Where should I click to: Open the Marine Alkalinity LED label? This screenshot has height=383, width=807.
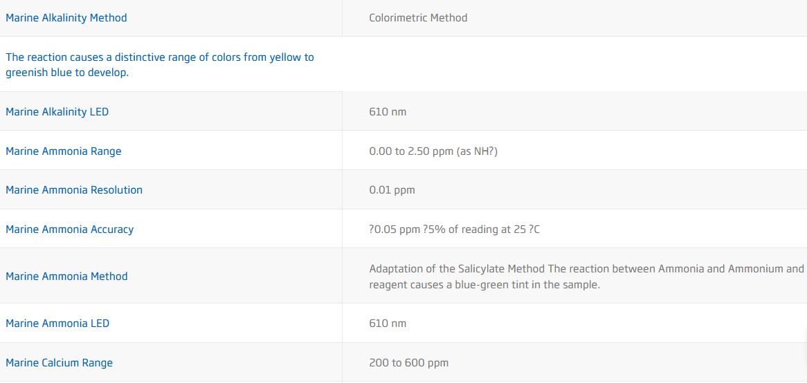tap(57, 112)
